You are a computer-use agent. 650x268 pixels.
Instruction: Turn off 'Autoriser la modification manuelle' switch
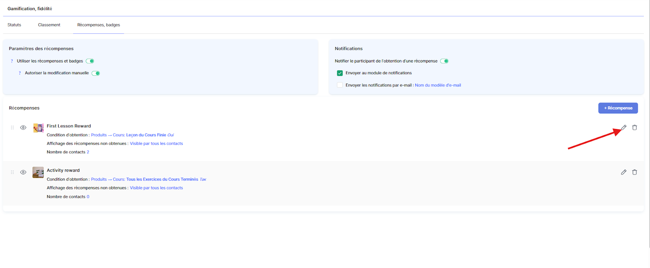[x=96, y=73]
